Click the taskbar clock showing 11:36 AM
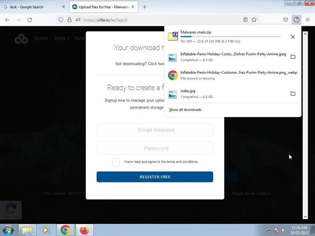315x236 pixels. (299, 230)
